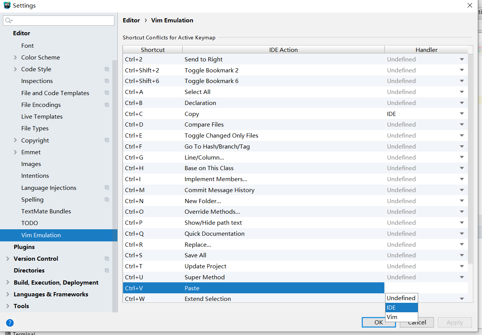The width and height of the screenshot is (482, 335).
Task: Open the Handler dropdown for Ctrl+C Copy
Action: click(462, 113)
